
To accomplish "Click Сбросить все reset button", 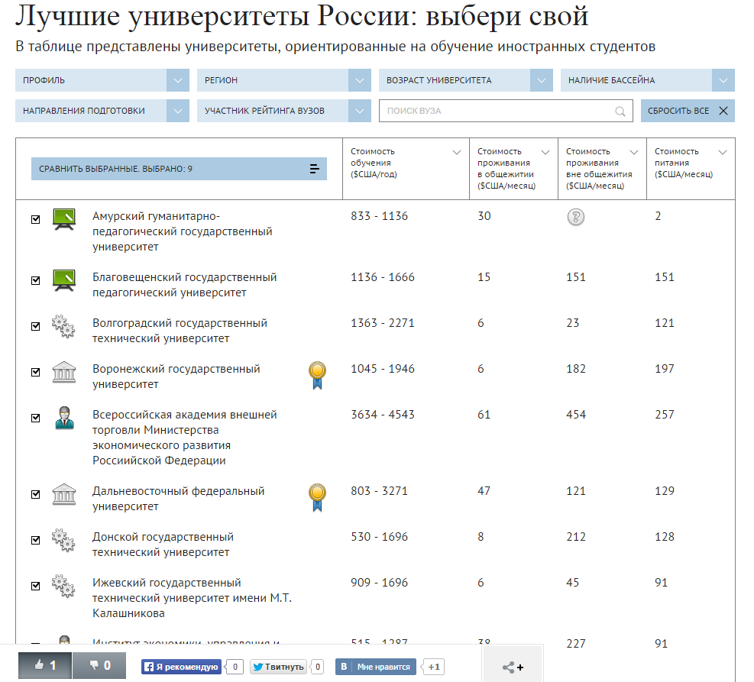I will point(688,111).
